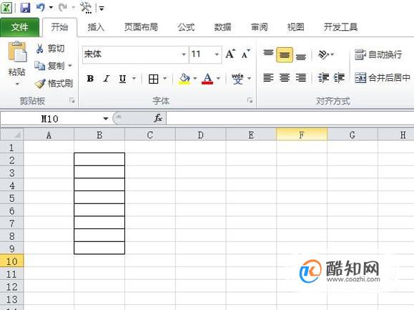Click the 自动换行 wrap text button
The width and height of the screenshot is (414, 310).
[378, 54]
